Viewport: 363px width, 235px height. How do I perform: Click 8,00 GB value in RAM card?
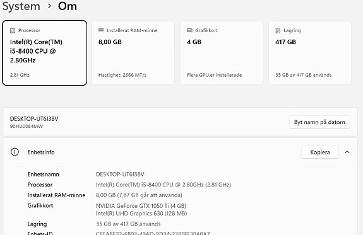pos(110,42)
